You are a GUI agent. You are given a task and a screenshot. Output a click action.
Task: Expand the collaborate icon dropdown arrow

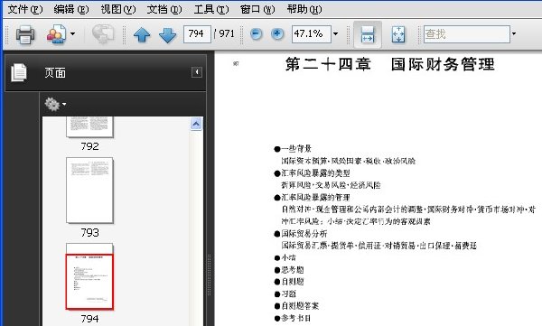(72, 34)
